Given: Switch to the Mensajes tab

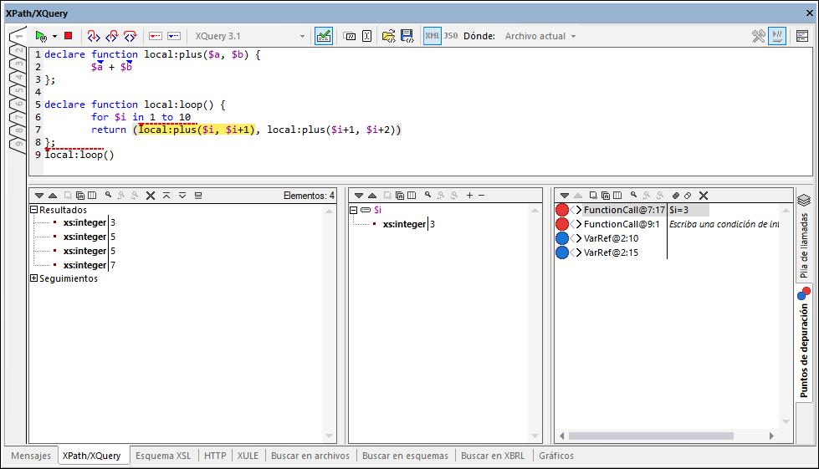Looking at the screenshot, I should (x=31, y=456).
